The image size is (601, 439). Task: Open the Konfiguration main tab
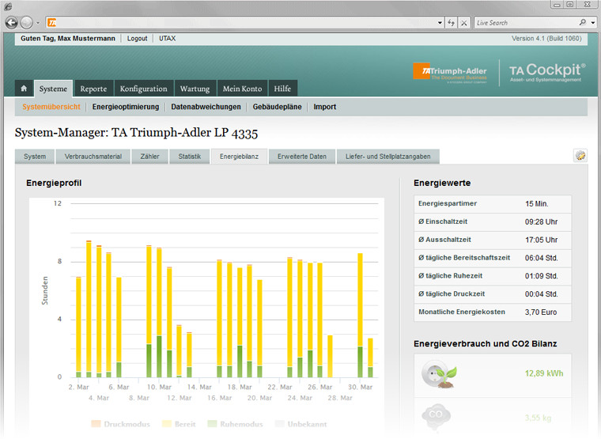tap(143, 89)
